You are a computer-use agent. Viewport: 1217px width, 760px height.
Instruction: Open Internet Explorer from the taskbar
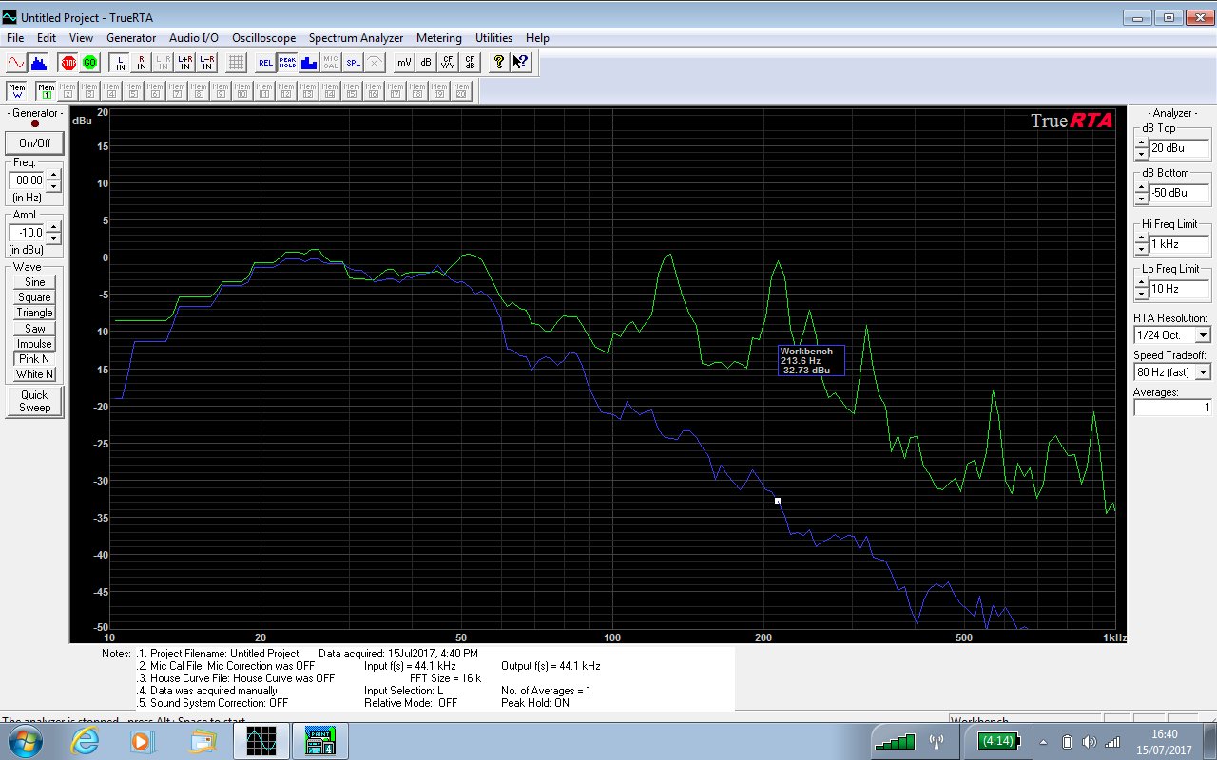[87, 741]
